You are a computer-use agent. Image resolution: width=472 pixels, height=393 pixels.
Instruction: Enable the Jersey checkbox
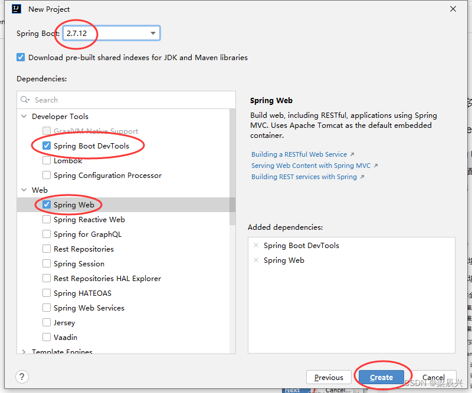pyautogui.click(x=47, y=322)
